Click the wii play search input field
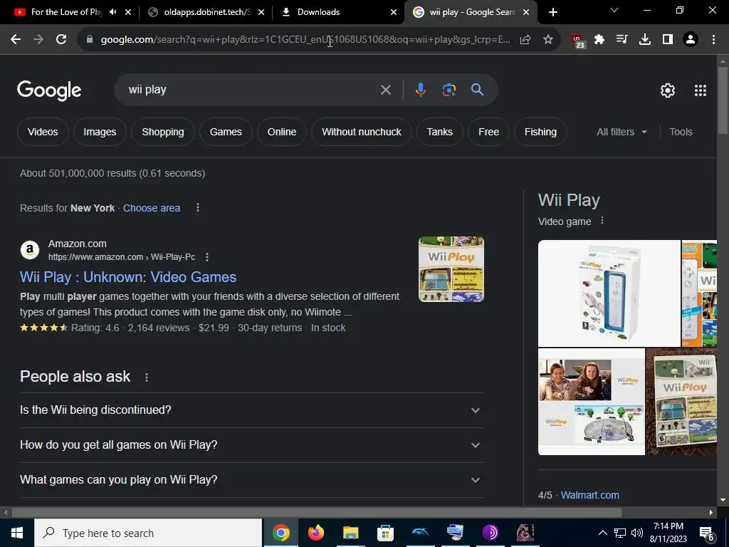The image size is (729, 547). point(251,90)
